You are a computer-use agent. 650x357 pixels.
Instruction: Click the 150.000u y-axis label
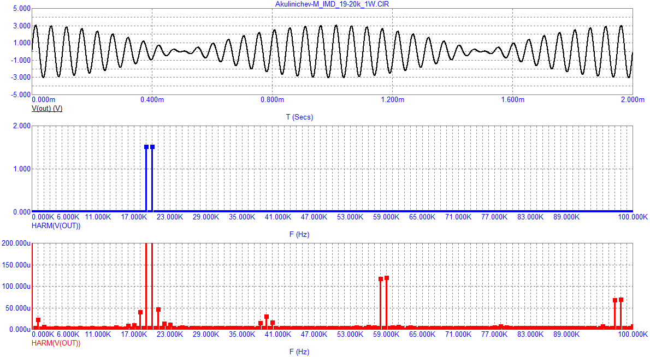tap(16, 265)
